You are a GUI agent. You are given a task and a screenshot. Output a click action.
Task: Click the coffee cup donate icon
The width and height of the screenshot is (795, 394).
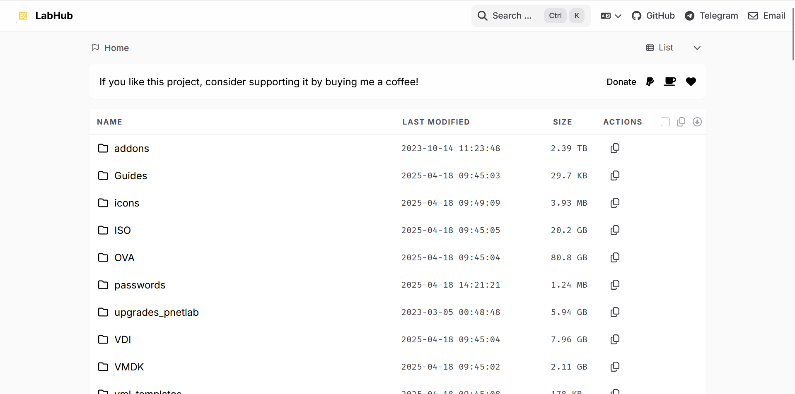pyautogui.click(x=670, y=82)
